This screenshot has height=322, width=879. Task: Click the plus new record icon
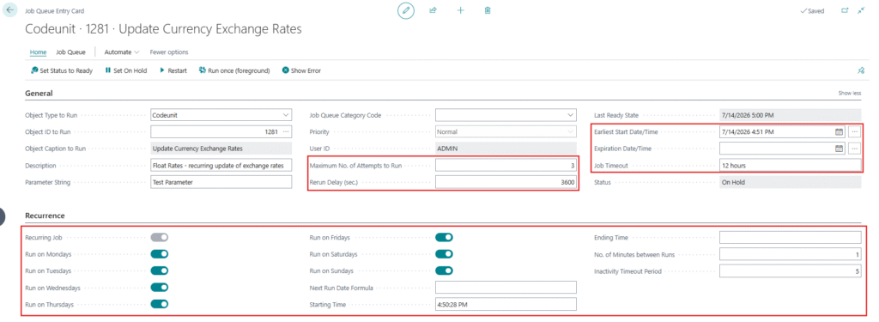(460, 10)
